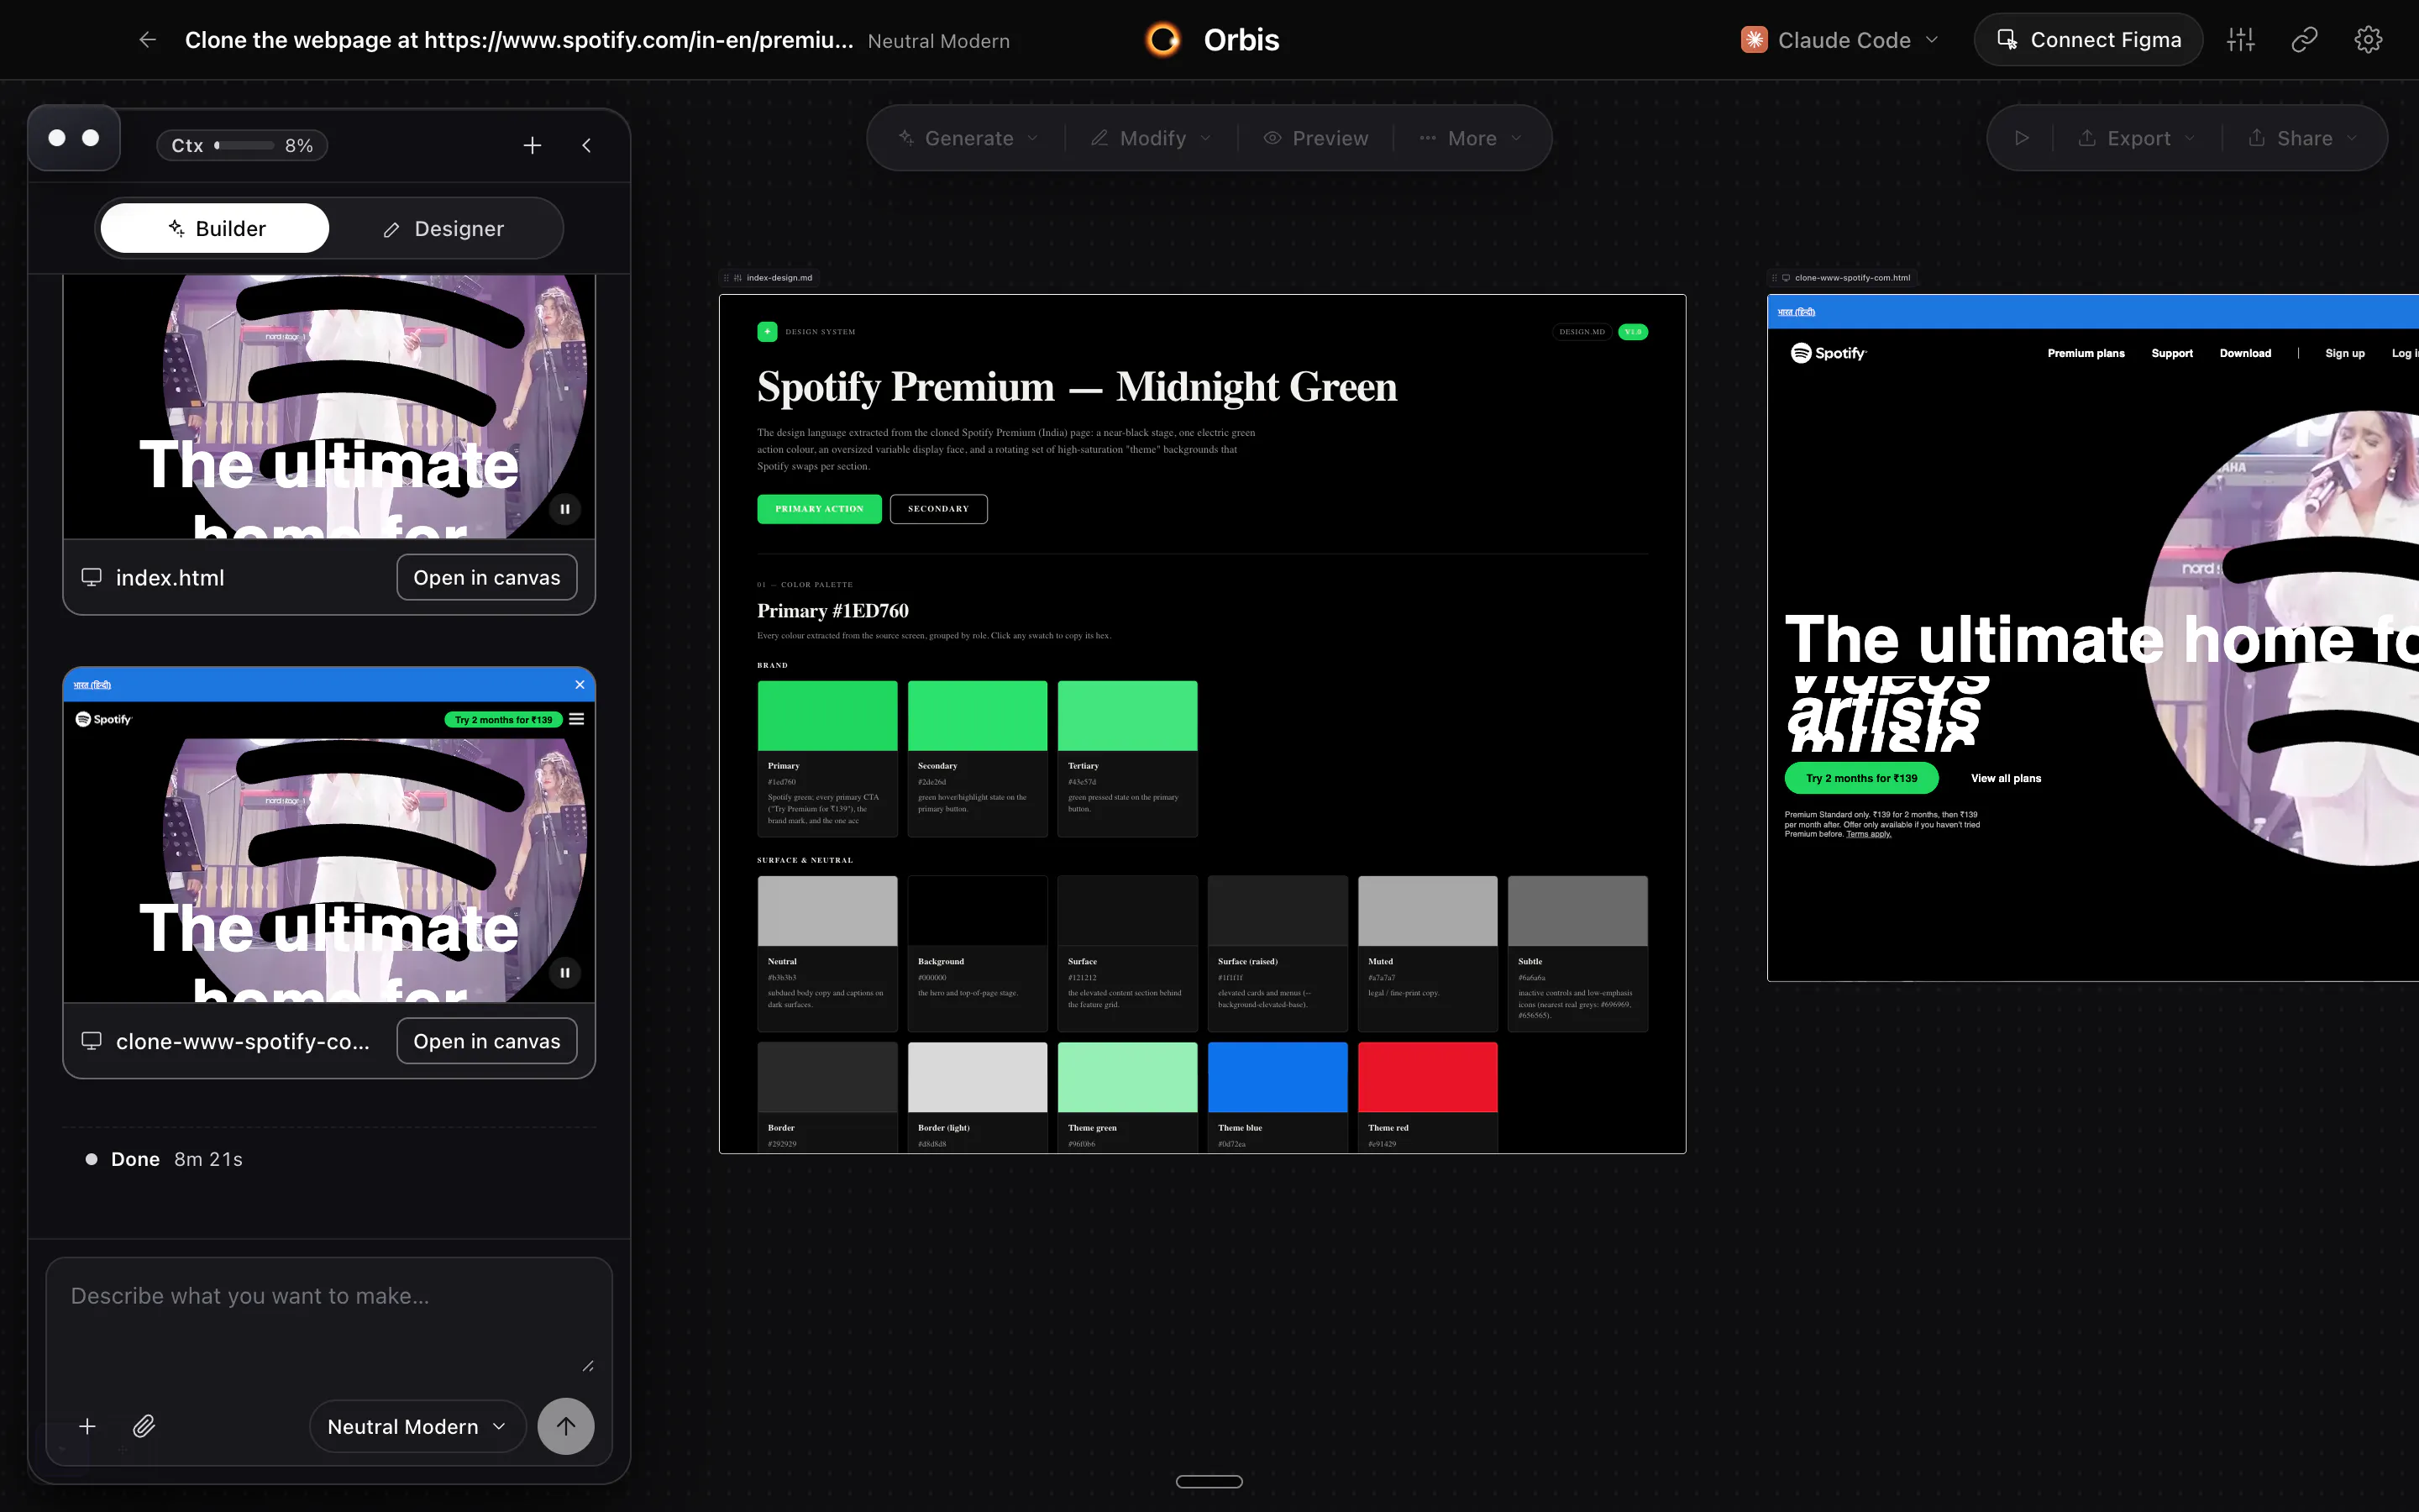
Task: Open Download in the Spotify nav
Action: [2245, 353]
